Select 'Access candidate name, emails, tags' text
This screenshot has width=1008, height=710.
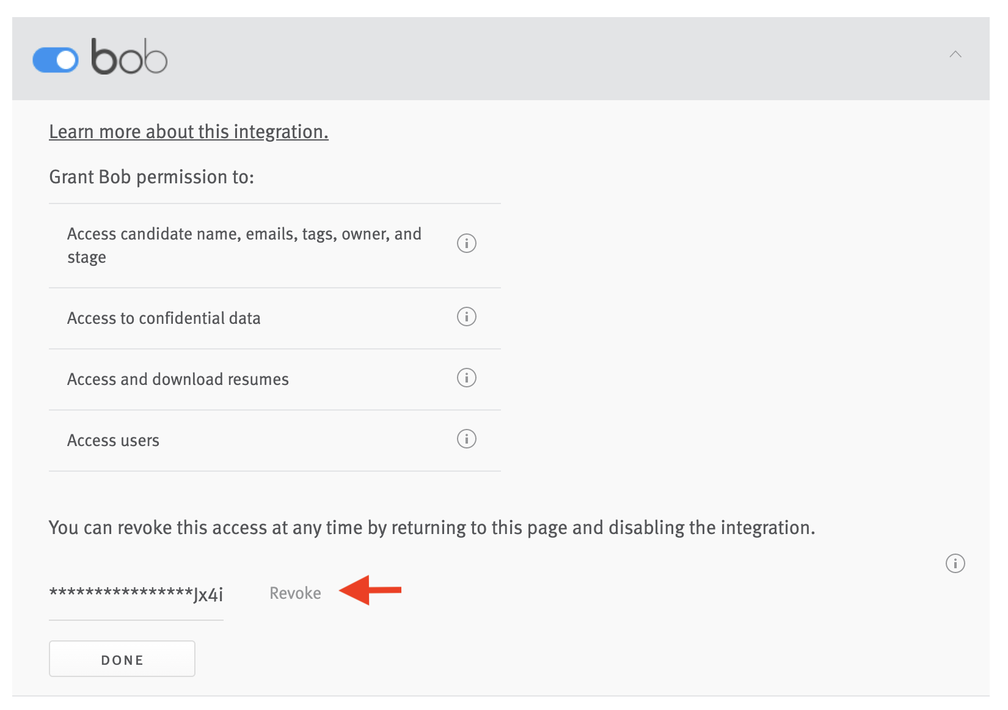[244, 246]
